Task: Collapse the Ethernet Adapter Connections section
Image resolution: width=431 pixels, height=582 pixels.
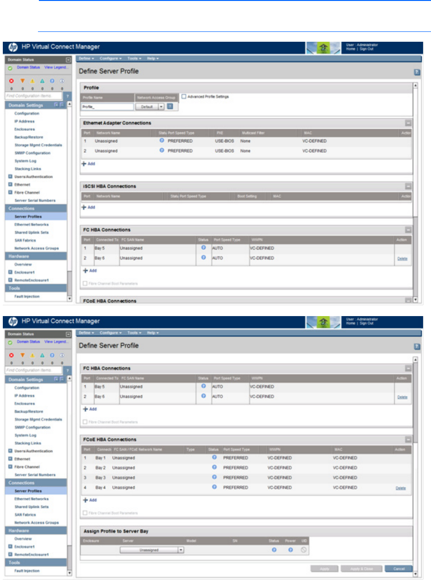Action: tap(408, 123)
